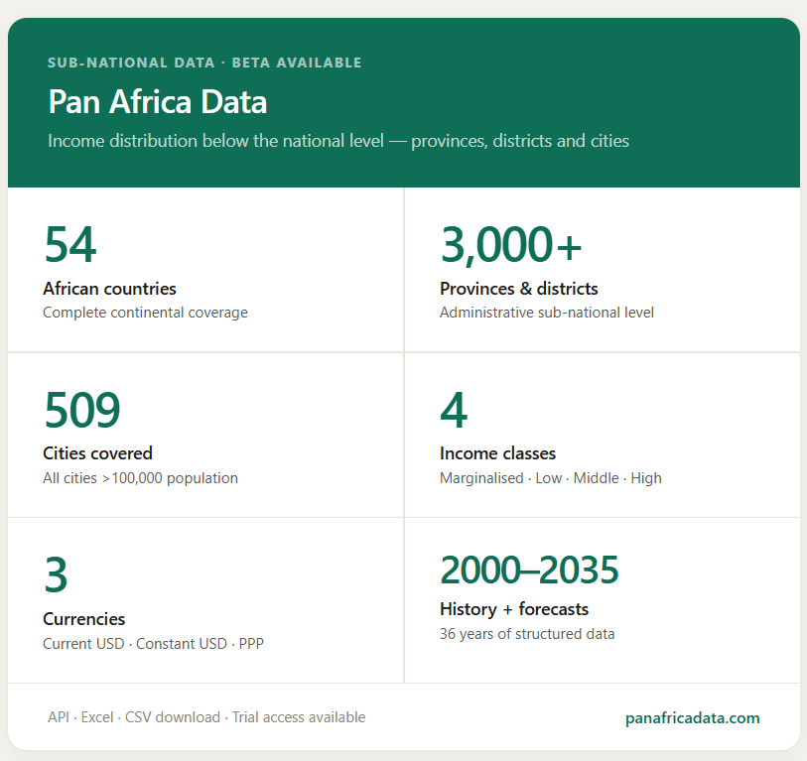Click 'All cities >100,000 population' text
Image resolution: width=807 pixels, height=761 pixels.
point(141,478)
